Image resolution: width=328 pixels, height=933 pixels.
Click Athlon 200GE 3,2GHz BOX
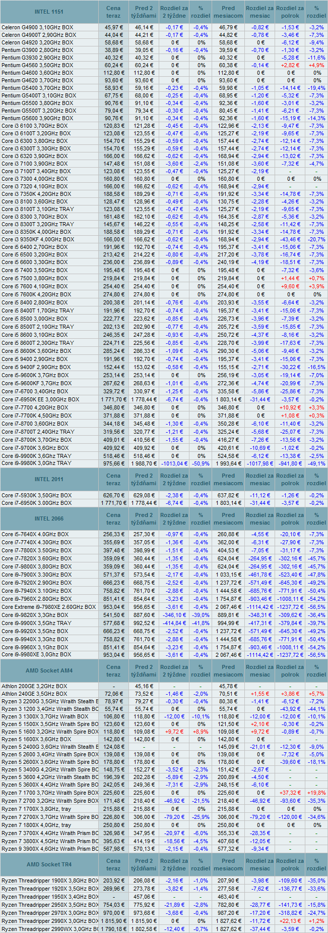(34, 686)
